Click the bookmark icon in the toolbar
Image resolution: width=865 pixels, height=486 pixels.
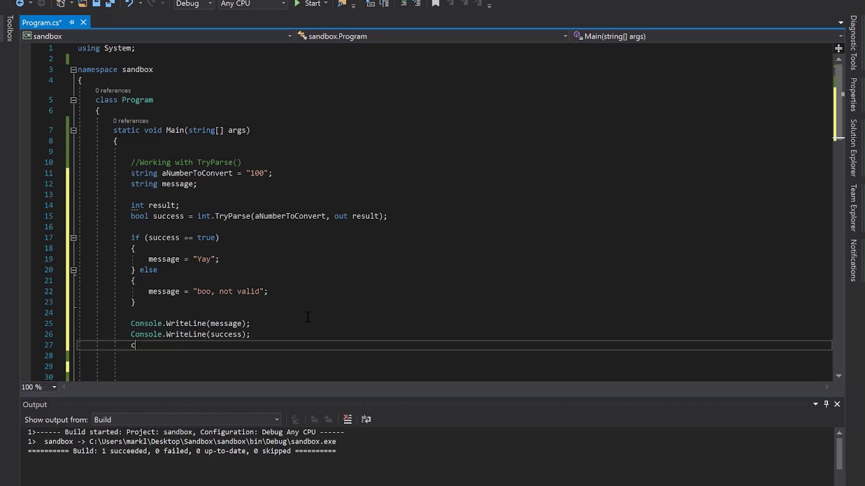click(435, 3)
